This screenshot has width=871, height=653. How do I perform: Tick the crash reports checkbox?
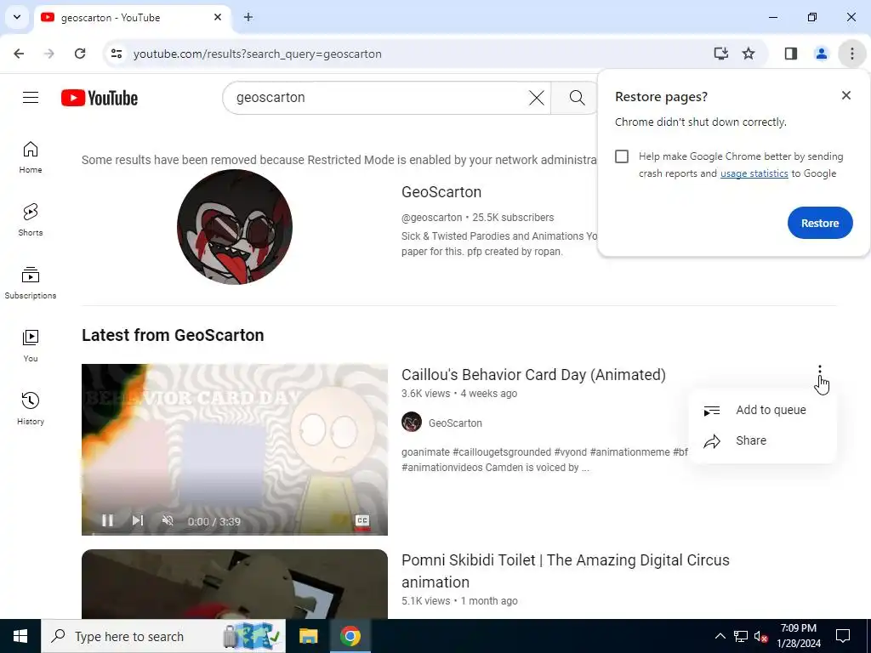pyautogui.click(x=622, y=156)
